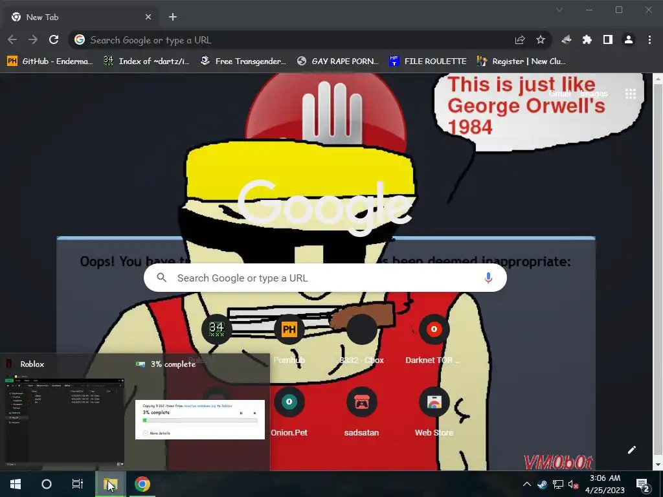Click the browser forward arrow

pyautogui.click(x=33, y=39)
